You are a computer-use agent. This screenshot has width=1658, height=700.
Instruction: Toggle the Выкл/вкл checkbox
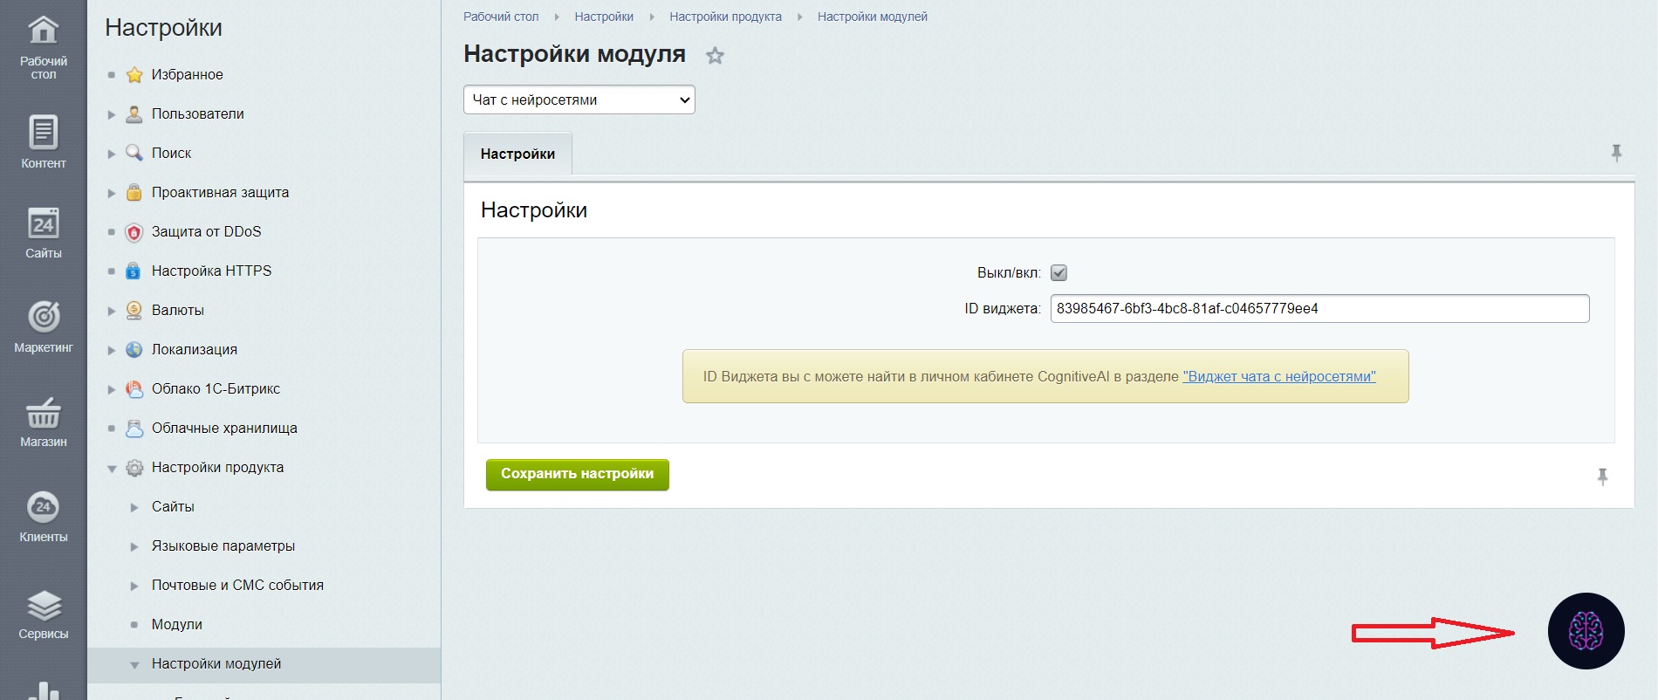coord(1059,273)
